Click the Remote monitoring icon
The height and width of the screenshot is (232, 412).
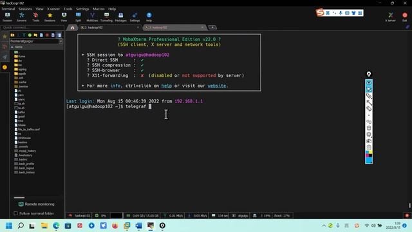pos(21,204)
